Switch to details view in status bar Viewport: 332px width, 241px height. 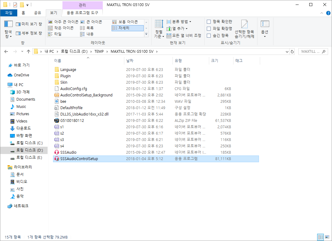pyautogui.click(x=320, y=237)
